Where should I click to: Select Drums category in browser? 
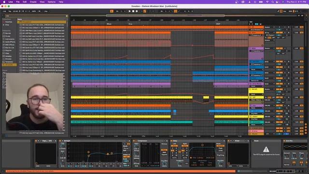(x=8, y=36)
